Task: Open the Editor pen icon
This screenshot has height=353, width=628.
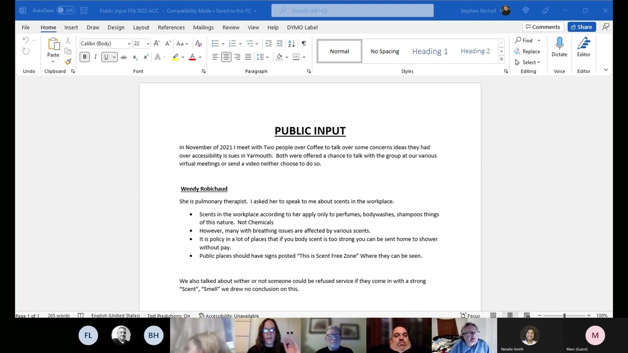Action: point(583,44)
